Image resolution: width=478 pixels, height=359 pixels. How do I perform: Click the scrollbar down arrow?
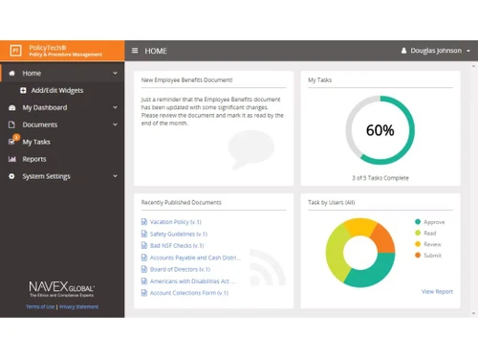pos(473,313)
